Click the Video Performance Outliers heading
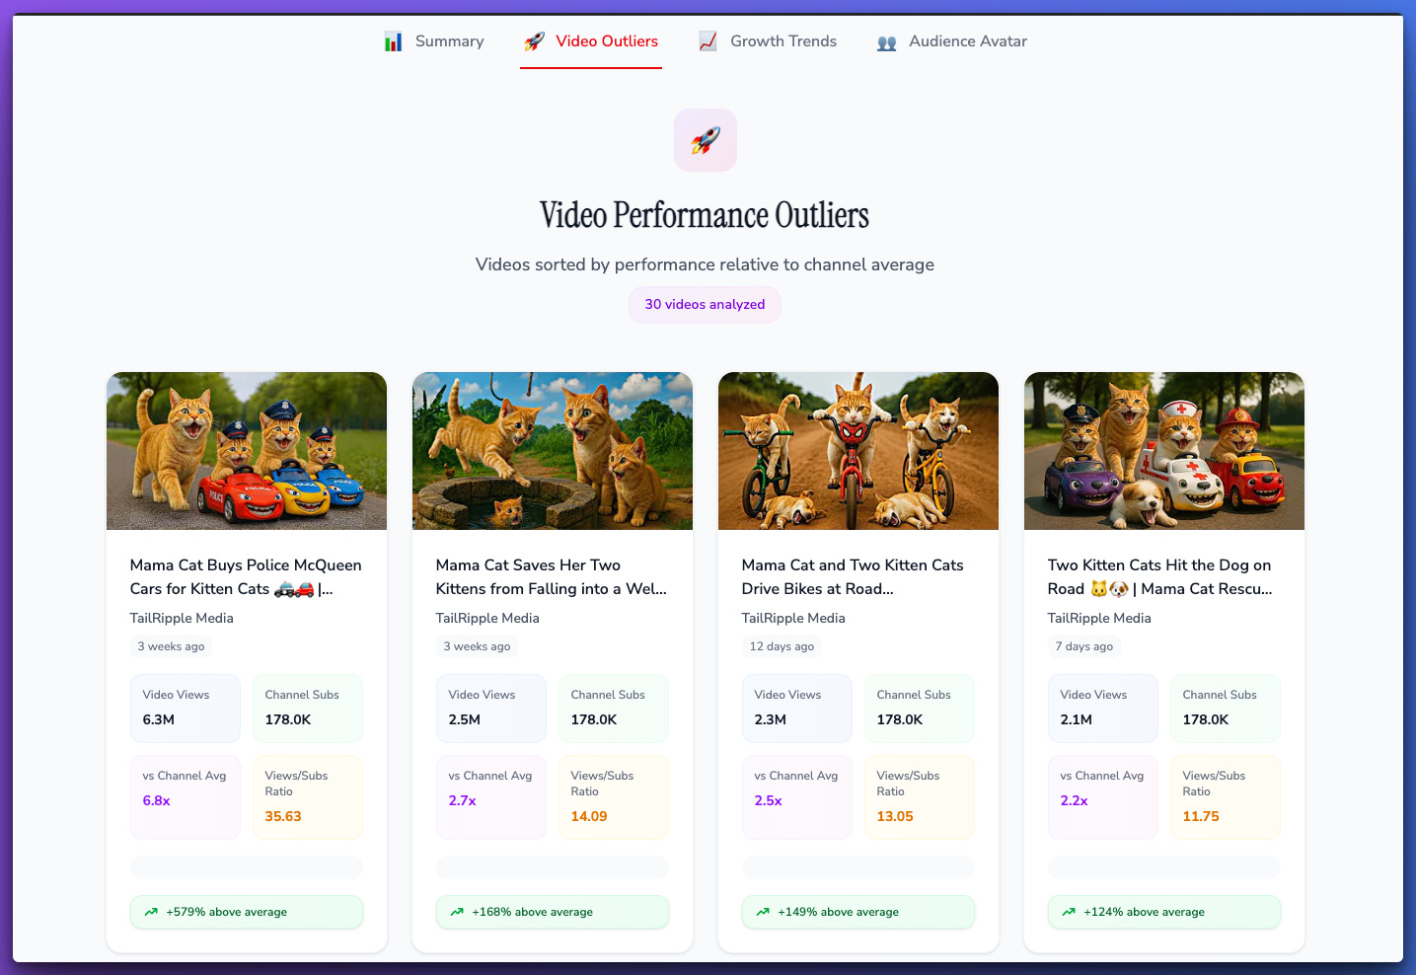The image size is (1416, 975). point(705,215)
